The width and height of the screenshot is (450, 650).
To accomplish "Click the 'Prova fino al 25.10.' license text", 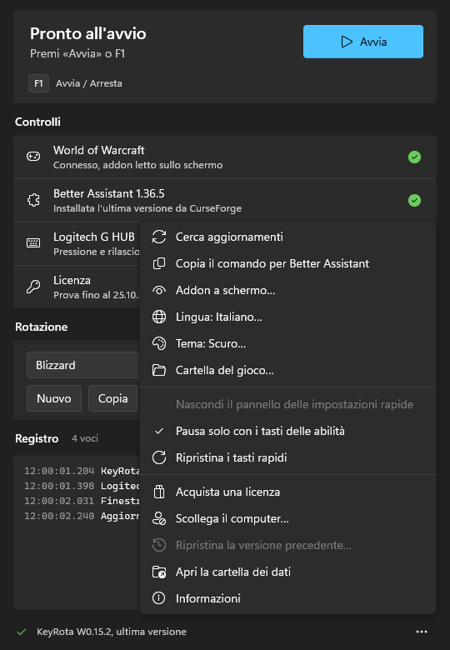I will click(x=97, y=295).
